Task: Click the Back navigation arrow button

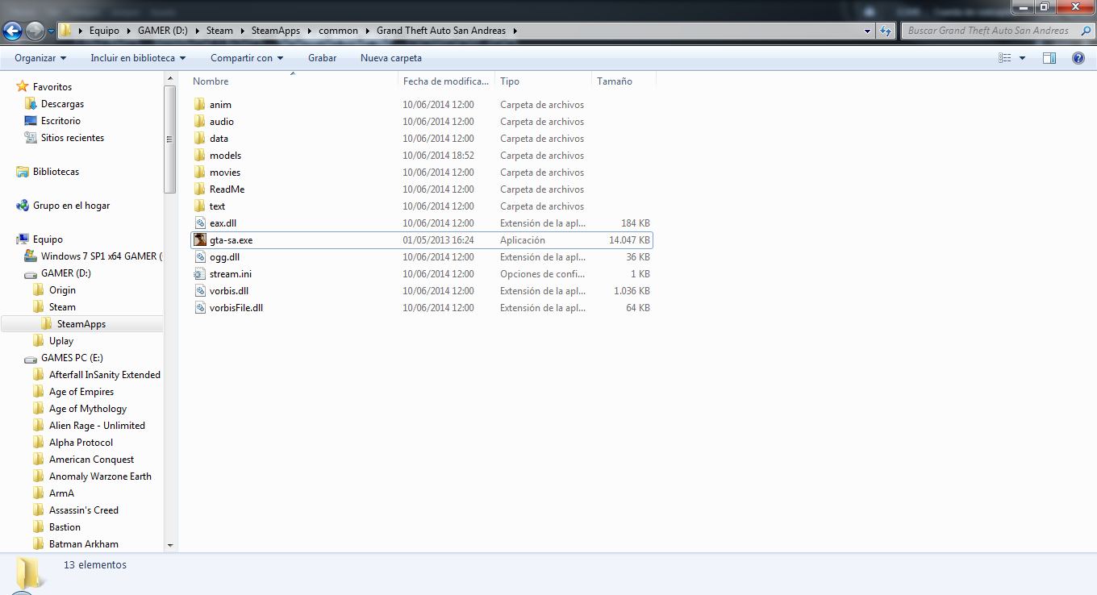Action: [13, 31]
